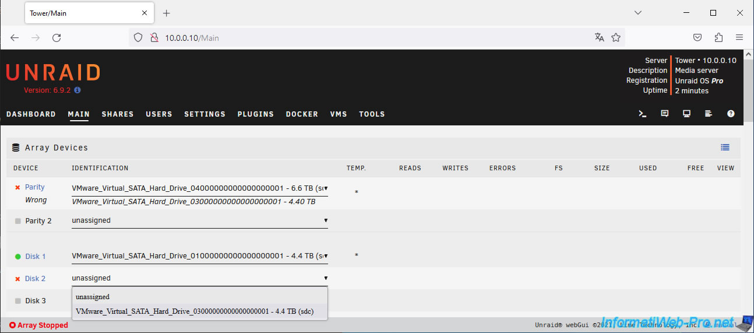
Task: Click the feedback speech bubble icon
Action: click(x=665, y=114)
